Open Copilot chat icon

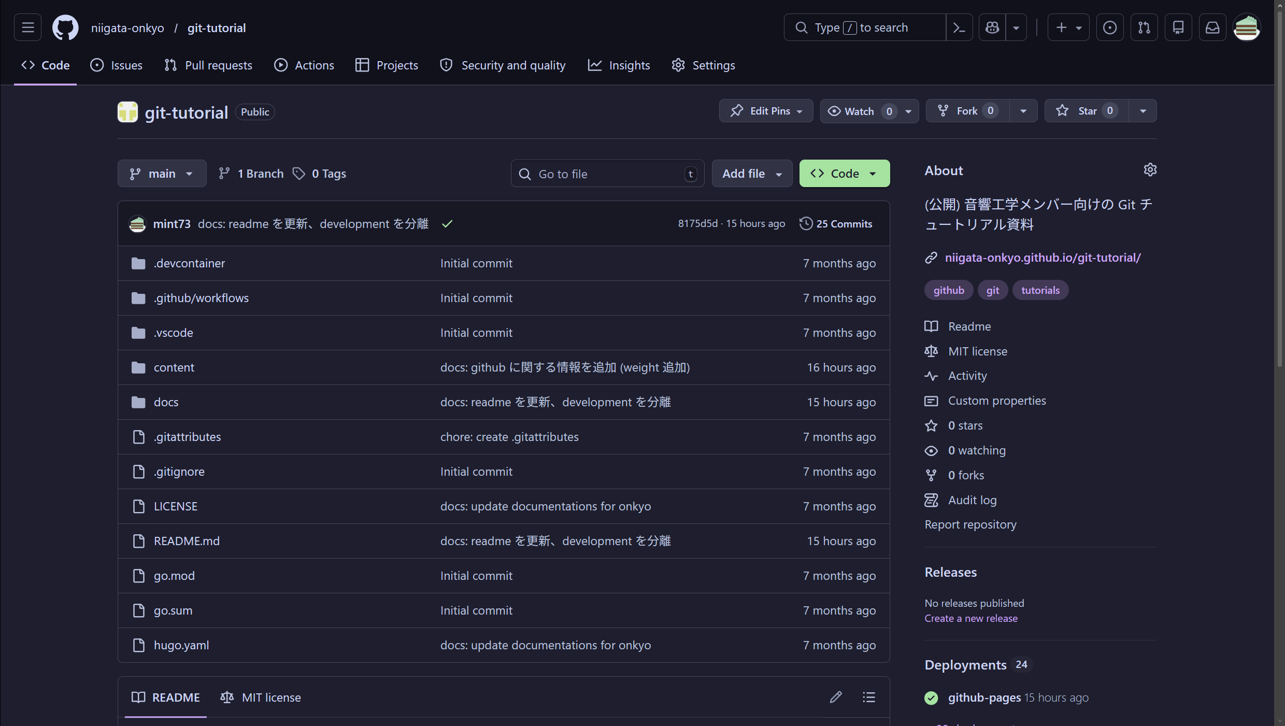[992, 27]
